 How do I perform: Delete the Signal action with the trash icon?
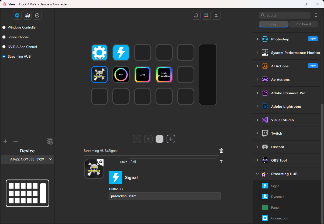[x=221, y=150]
